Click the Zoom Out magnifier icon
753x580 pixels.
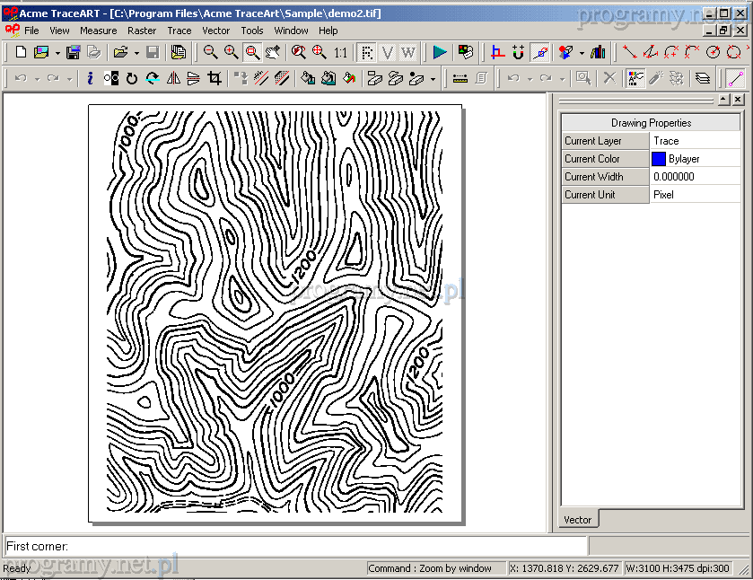[210, 52]
